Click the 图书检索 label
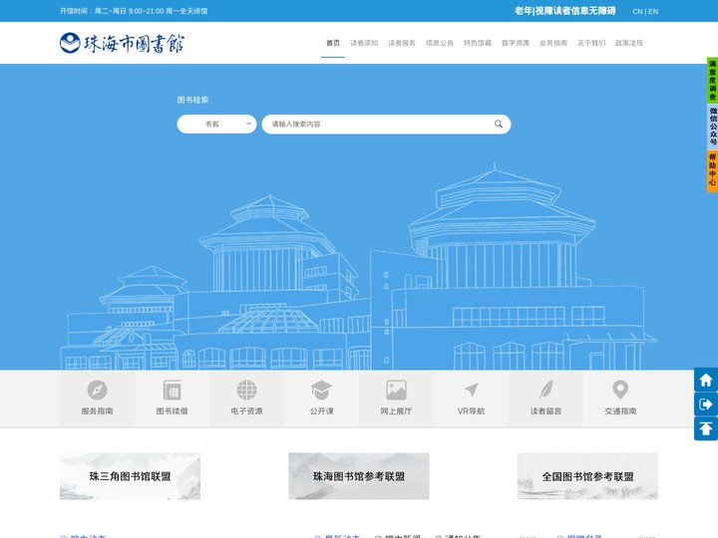The width and height of the screenshot is (718, 538). point(192,100)
